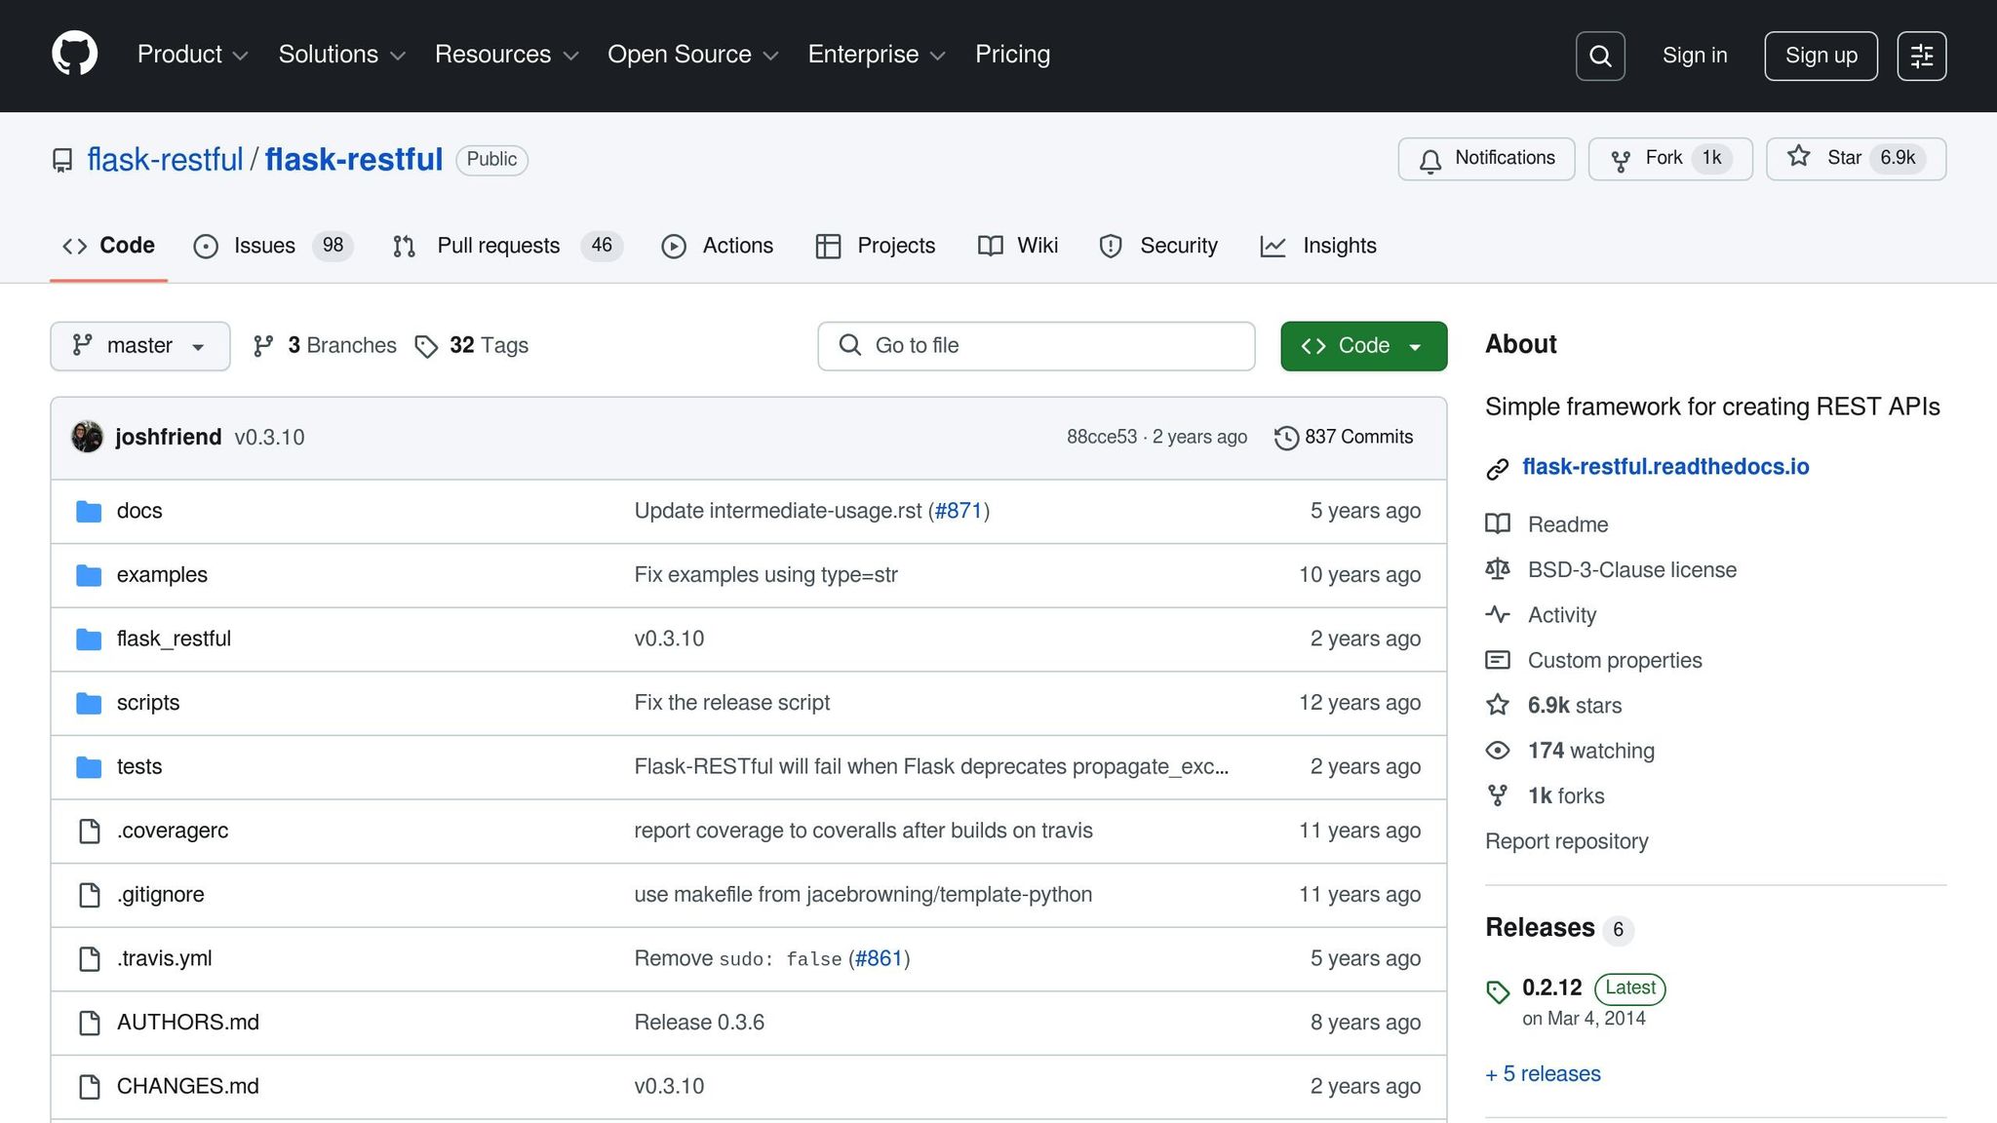Switch to the Pull requests tab
The height and width of the screenshot is (1123, 1997).
pos(506,246)
